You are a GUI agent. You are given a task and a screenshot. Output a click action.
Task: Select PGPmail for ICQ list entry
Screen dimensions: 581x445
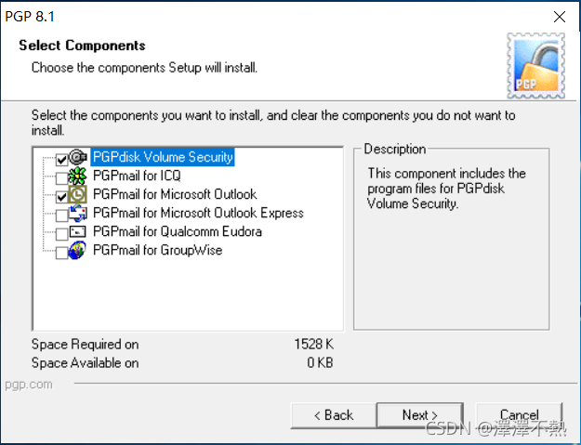pos(137,176)
